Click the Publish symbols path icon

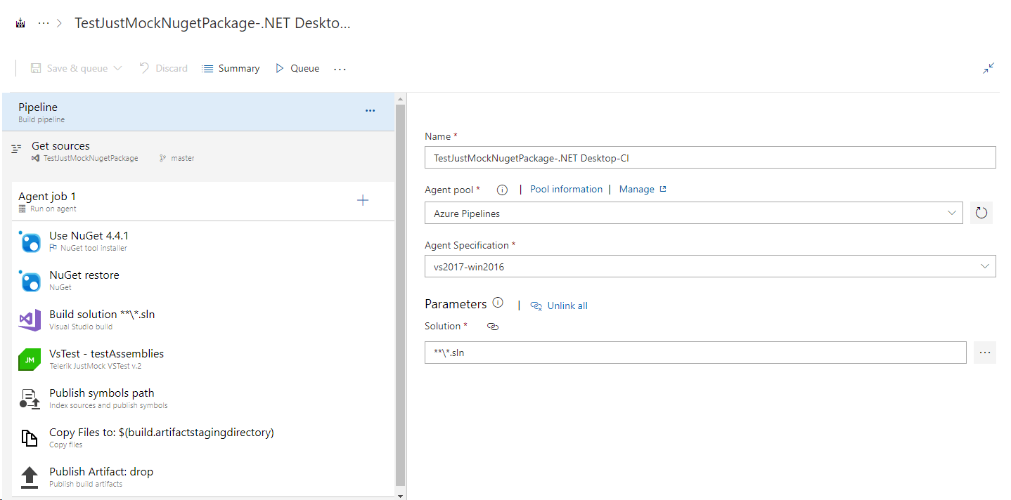coord(30,399)
